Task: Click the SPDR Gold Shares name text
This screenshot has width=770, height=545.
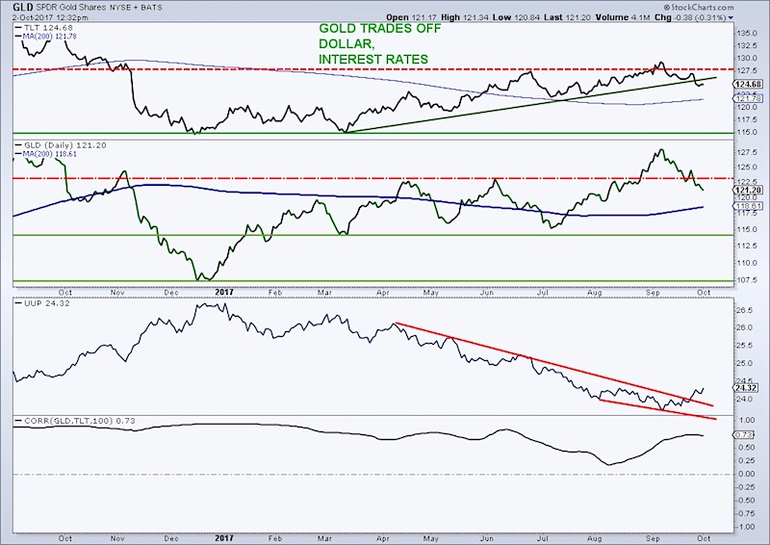Action: pyautogui.click(x=70, y=8)
